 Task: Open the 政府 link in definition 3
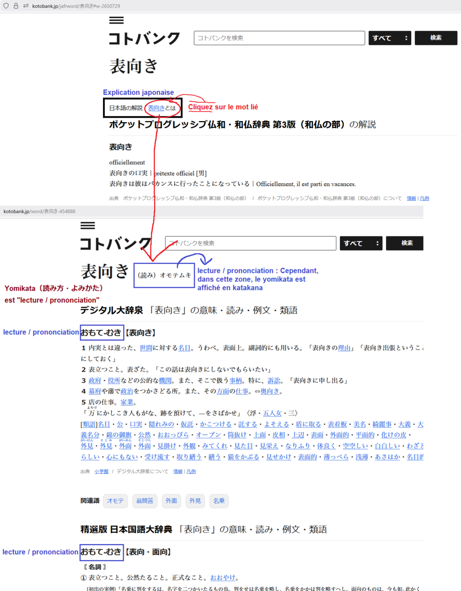tap(95, 380)
